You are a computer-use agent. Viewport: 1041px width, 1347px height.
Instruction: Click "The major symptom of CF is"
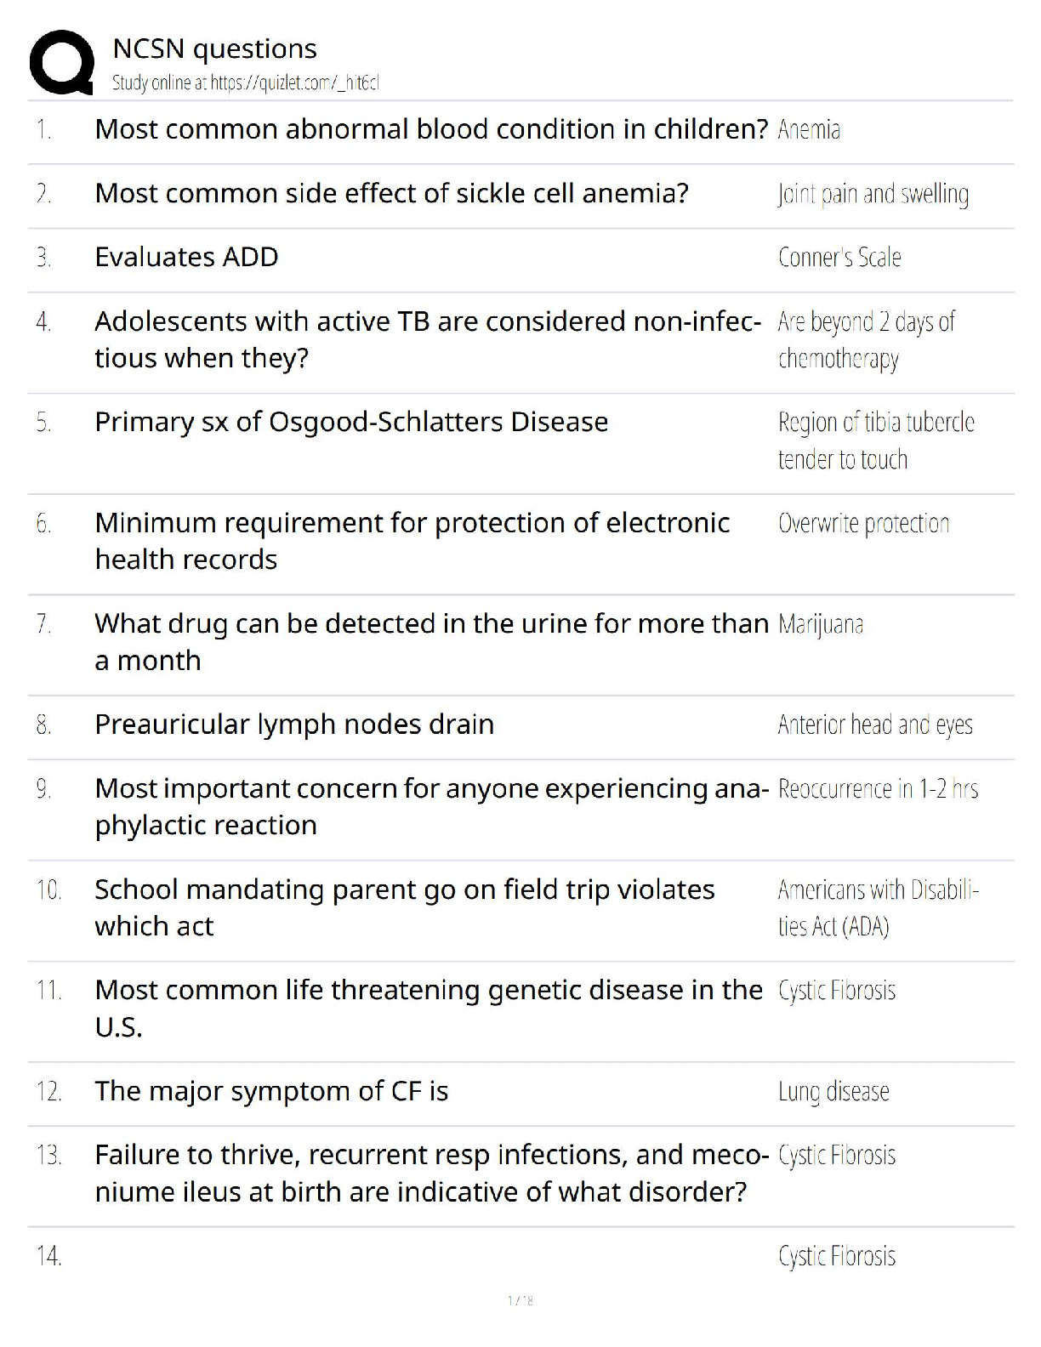coord(271,1091)
